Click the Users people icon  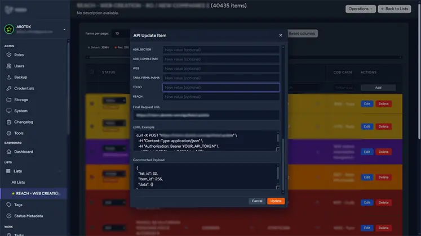[9, 66]
